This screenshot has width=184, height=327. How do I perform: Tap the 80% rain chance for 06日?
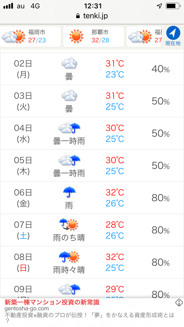[160, 198]
